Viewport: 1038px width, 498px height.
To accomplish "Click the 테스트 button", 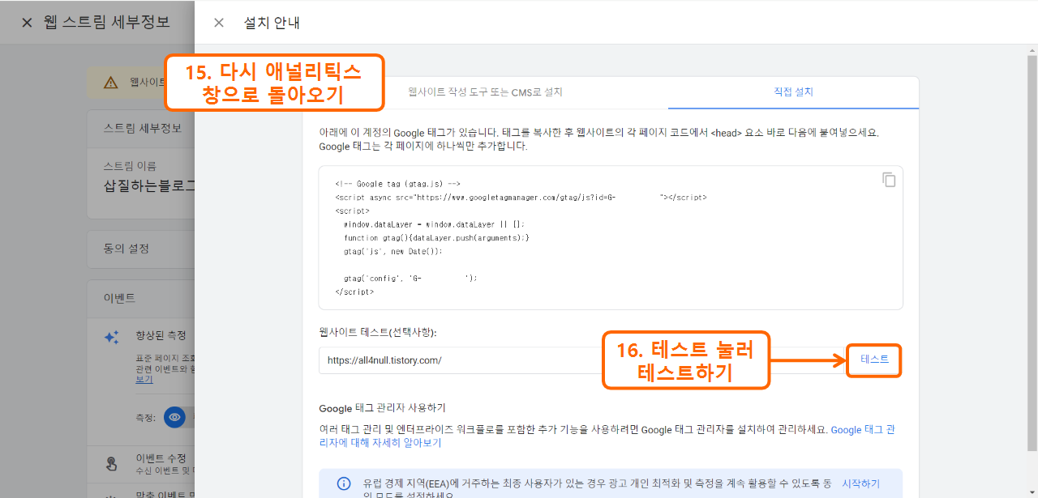I will 874,360.
